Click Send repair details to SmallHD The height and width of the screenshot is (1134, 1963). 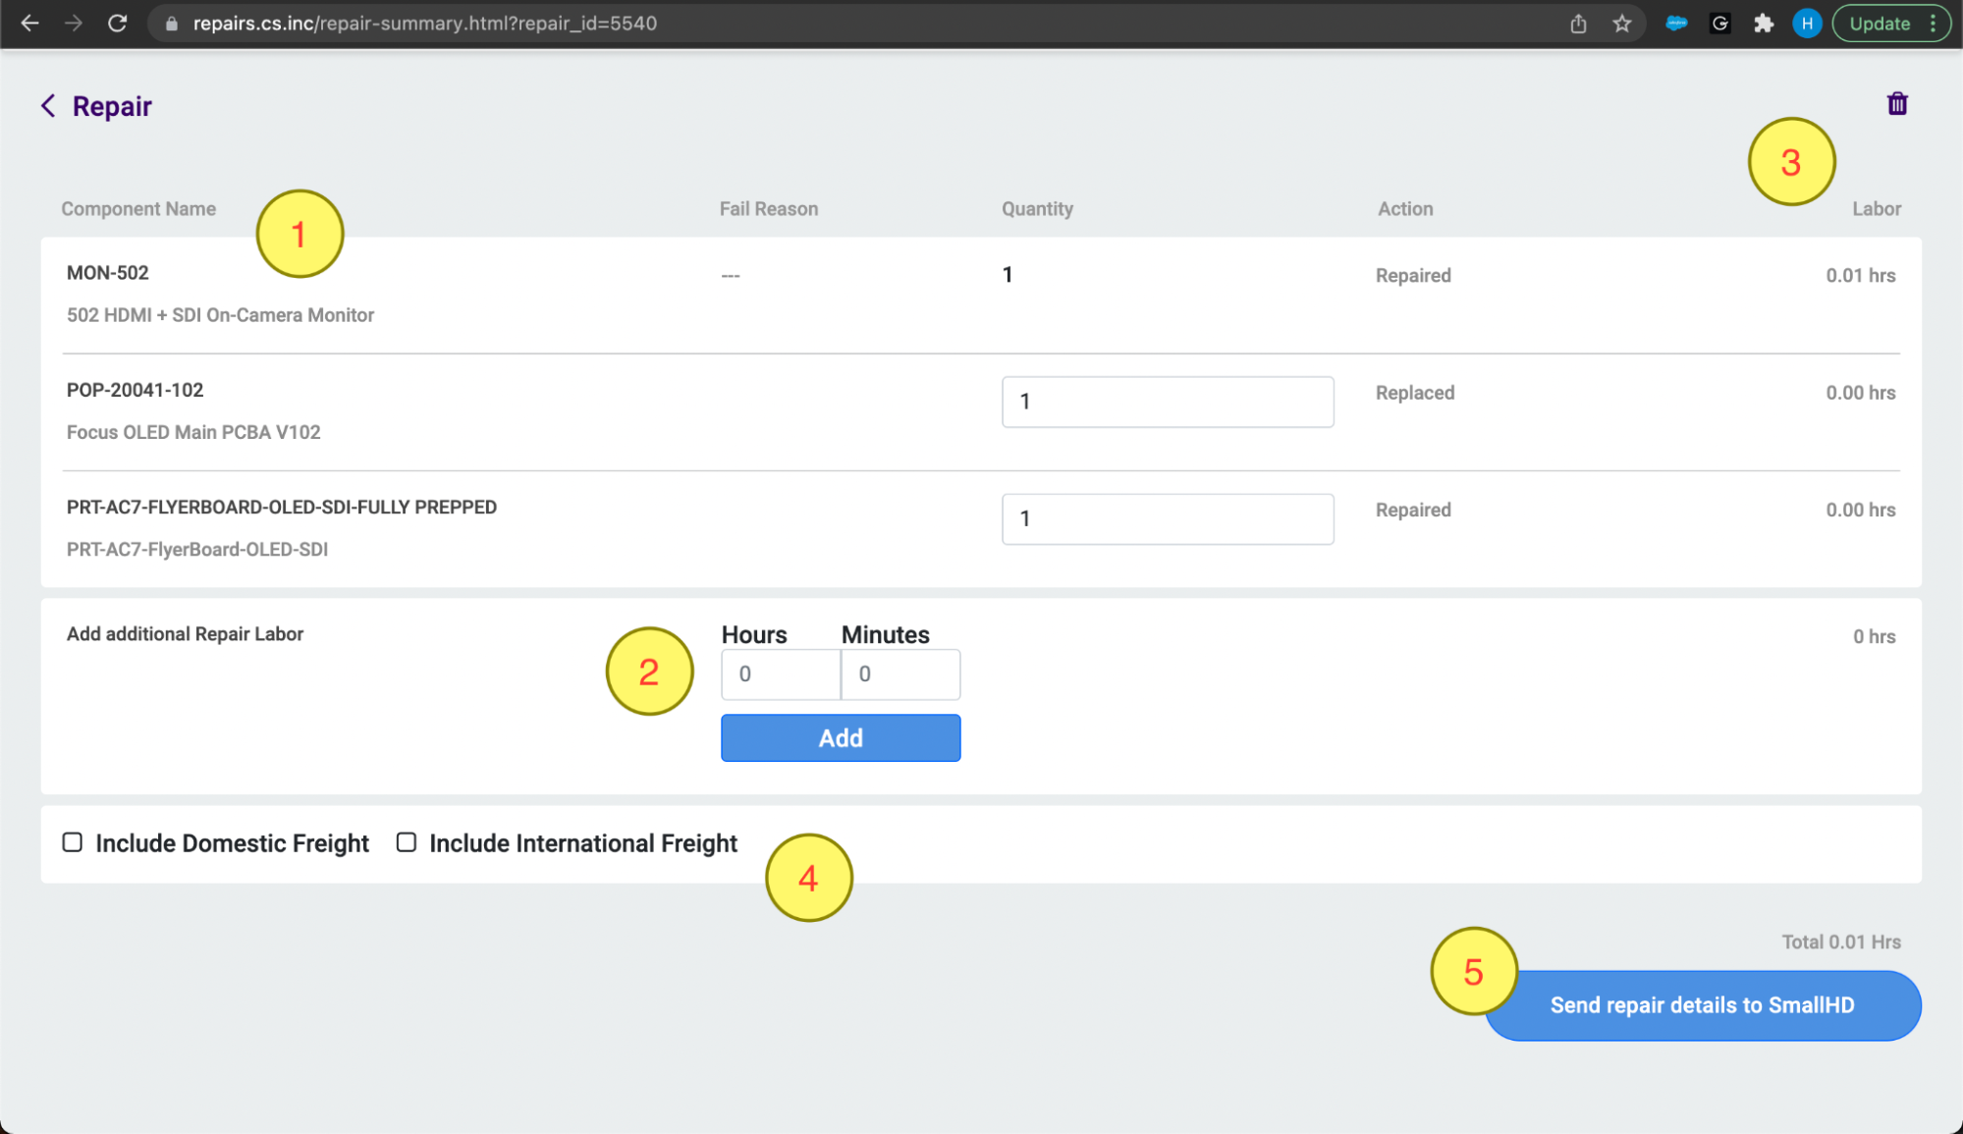pos(1702,1005)
